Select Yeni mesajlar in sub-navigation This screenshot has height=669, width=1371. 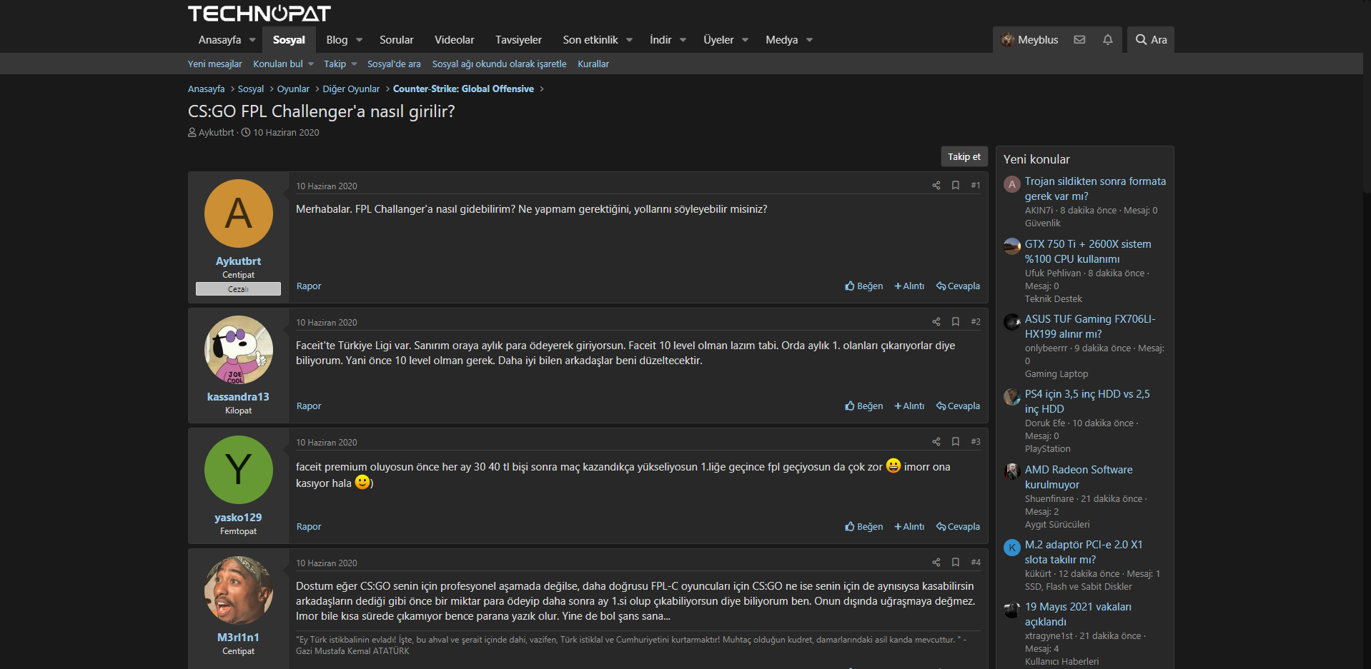pos(215,64)
